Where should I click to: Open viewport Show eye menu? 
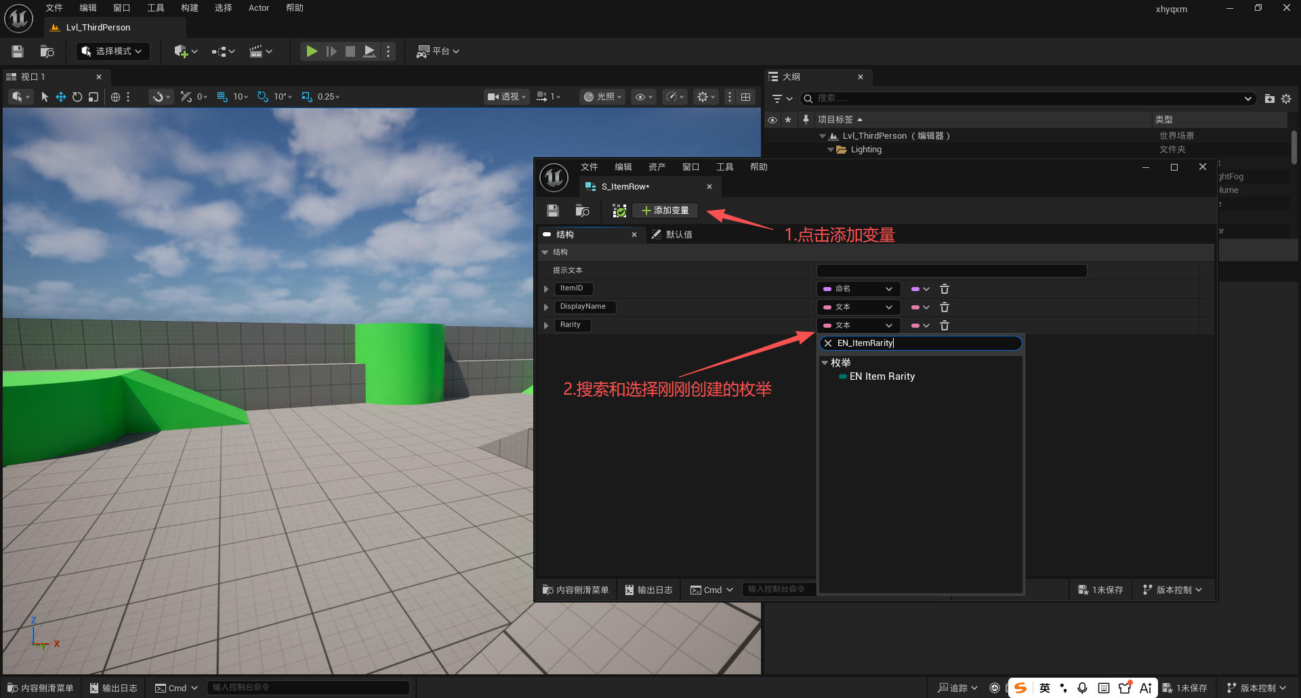[644, 97]
